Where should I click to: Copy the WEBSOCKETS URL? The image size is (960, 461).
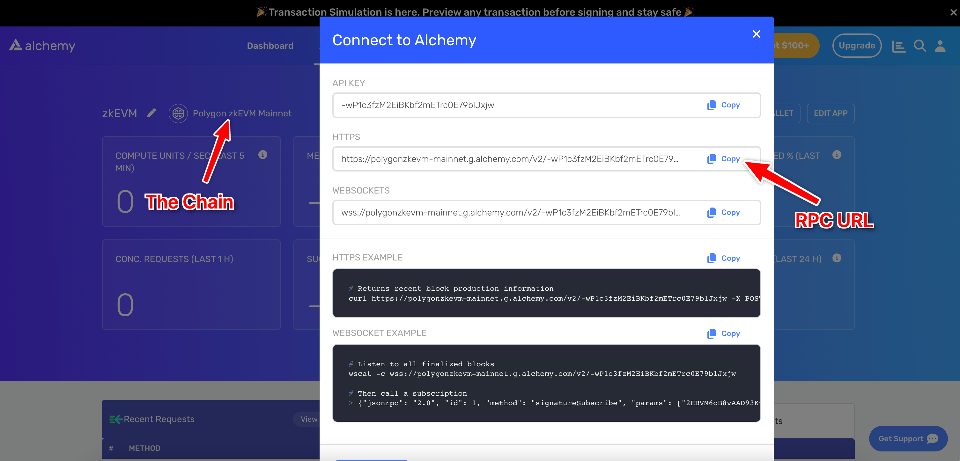pos(724,212)
